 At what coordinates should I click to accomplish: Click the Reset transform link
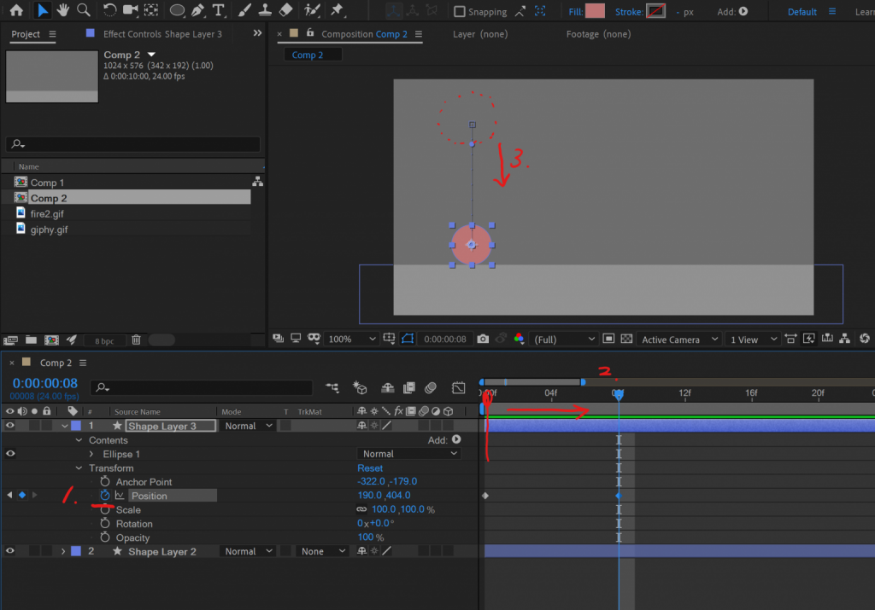[370, 468]
